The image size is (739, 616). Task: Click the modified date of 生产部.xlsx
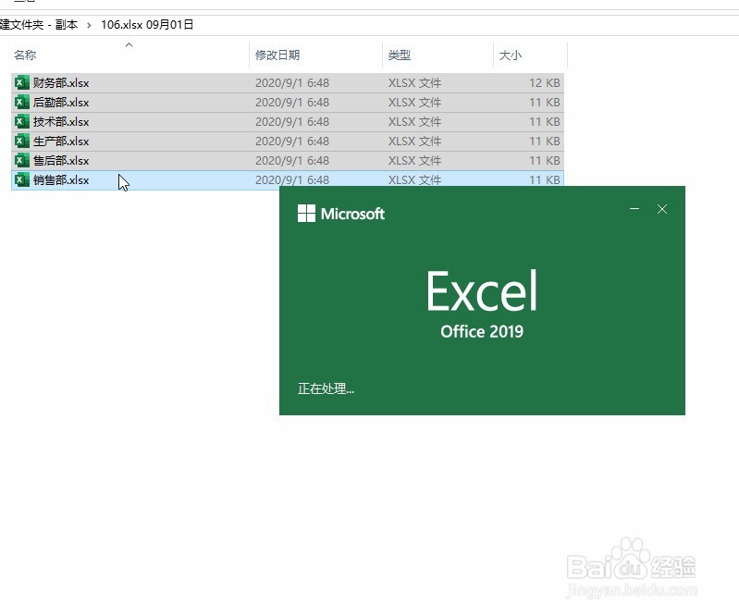point(292,141)
